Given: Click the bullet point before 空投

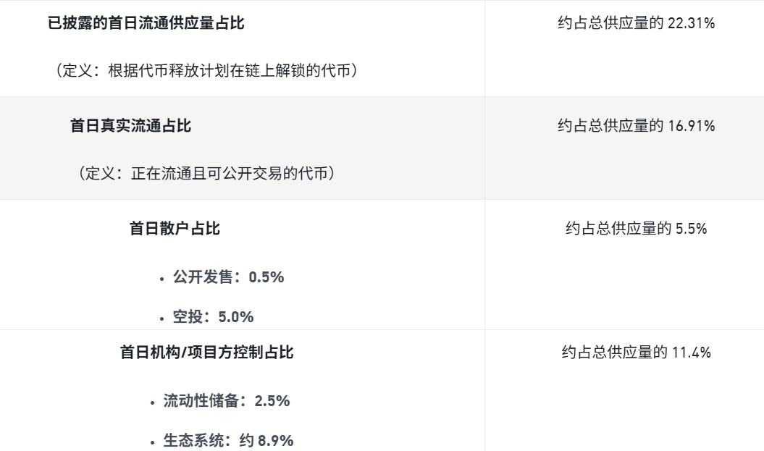Looking at the screenshot, I should pos(161,318).
